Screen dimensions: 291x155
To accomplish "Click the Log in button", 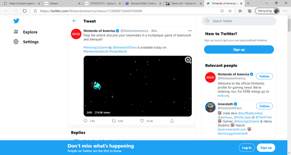I will pyautogui.click(x=246, y=148).
